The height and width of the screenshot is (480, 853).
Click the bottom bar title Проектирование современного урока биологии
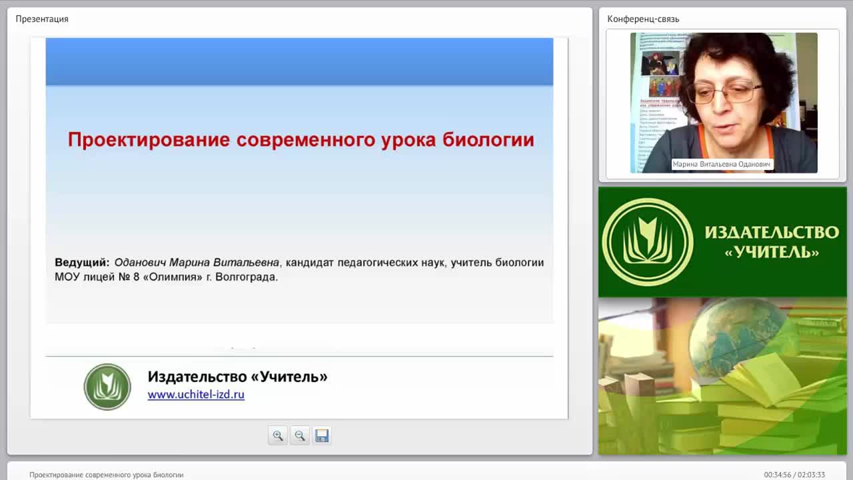(x=106, y=475)
